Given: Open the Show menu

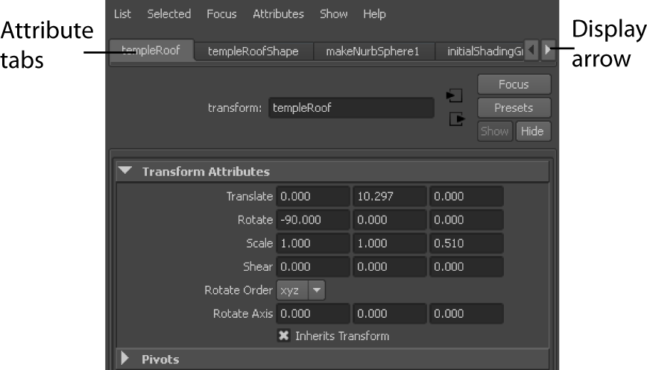Looking at the screenshot, I should coord(333,14).
